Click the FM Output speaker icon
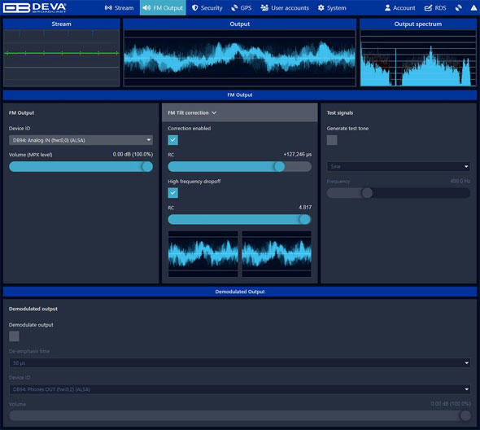Viewport: 480px width, 430px height. click(146, 7)
